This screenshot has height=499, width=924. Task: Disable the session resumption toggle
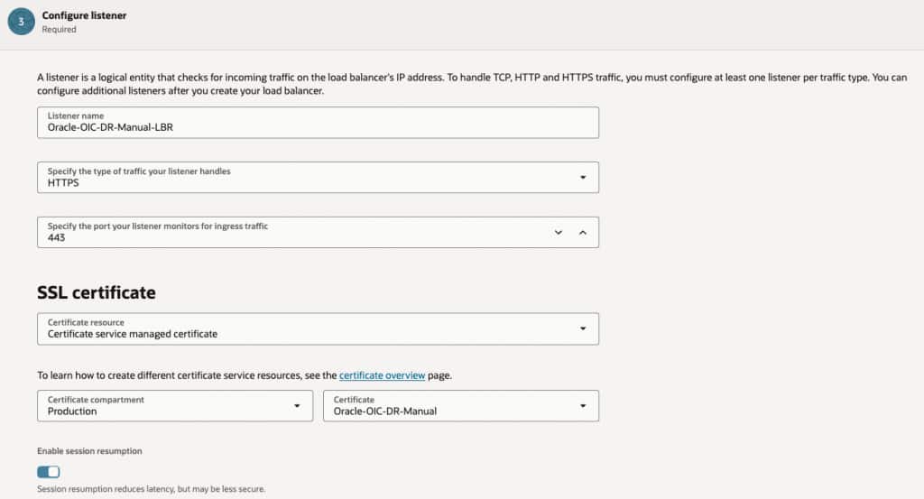click(49, 472)
